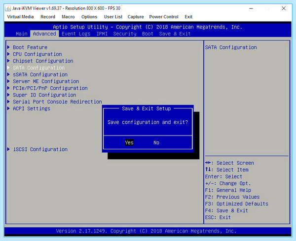Close the Java iKVM Viewer window
The image size is (296, 241).
coord(284,8)
